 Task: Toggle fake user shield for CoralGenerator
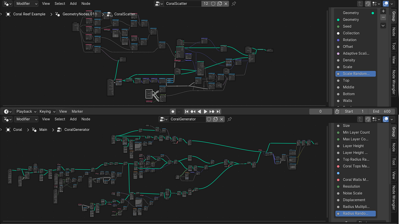(x=209, y=119)
